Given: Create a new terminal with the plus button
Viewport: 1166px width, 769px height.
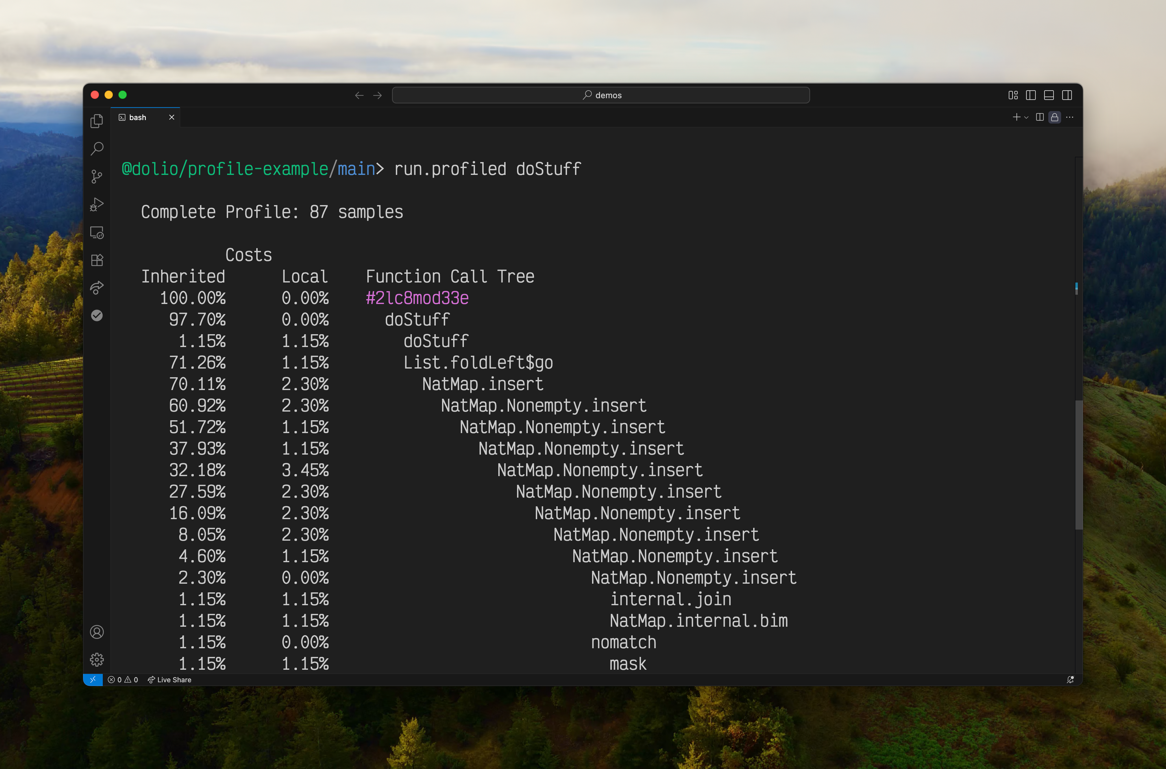Looking at the screenshot, I should coord(1016,117).
